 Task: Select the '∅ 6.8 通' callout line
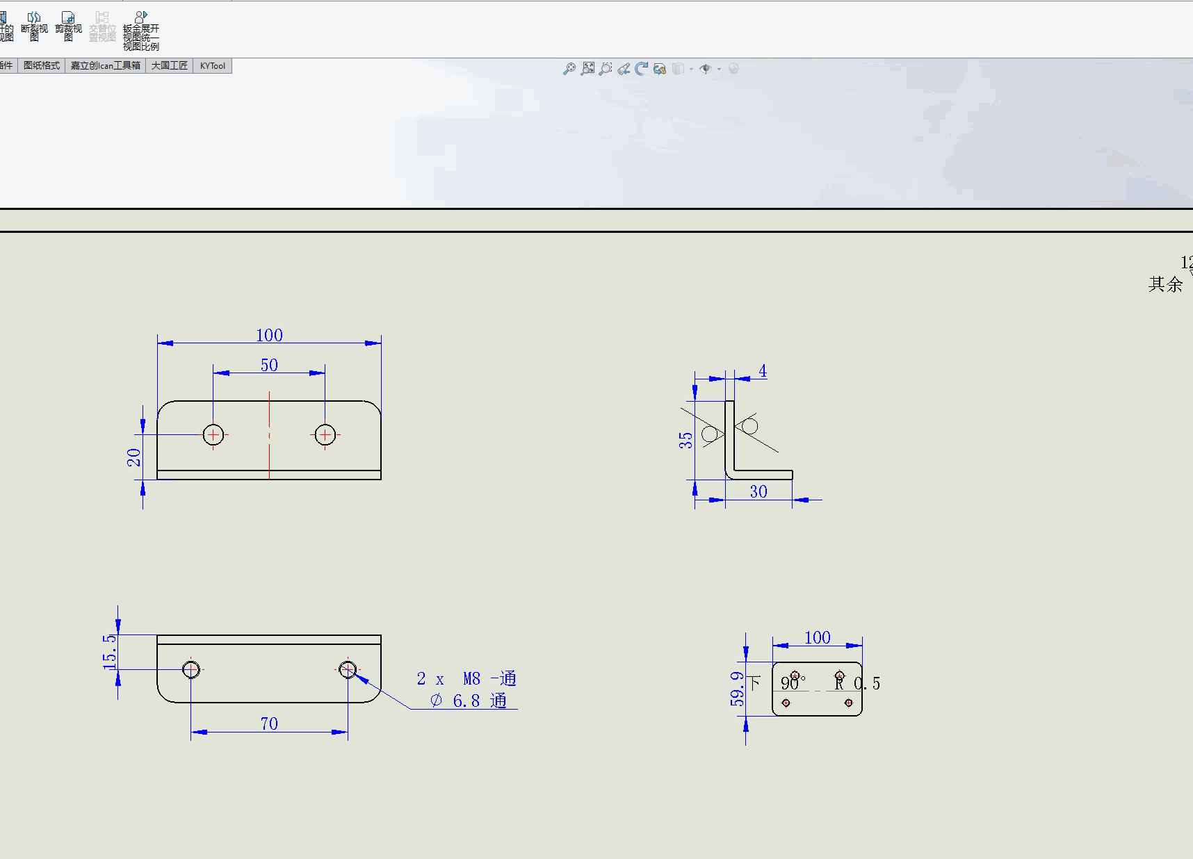tap(468, 701)
